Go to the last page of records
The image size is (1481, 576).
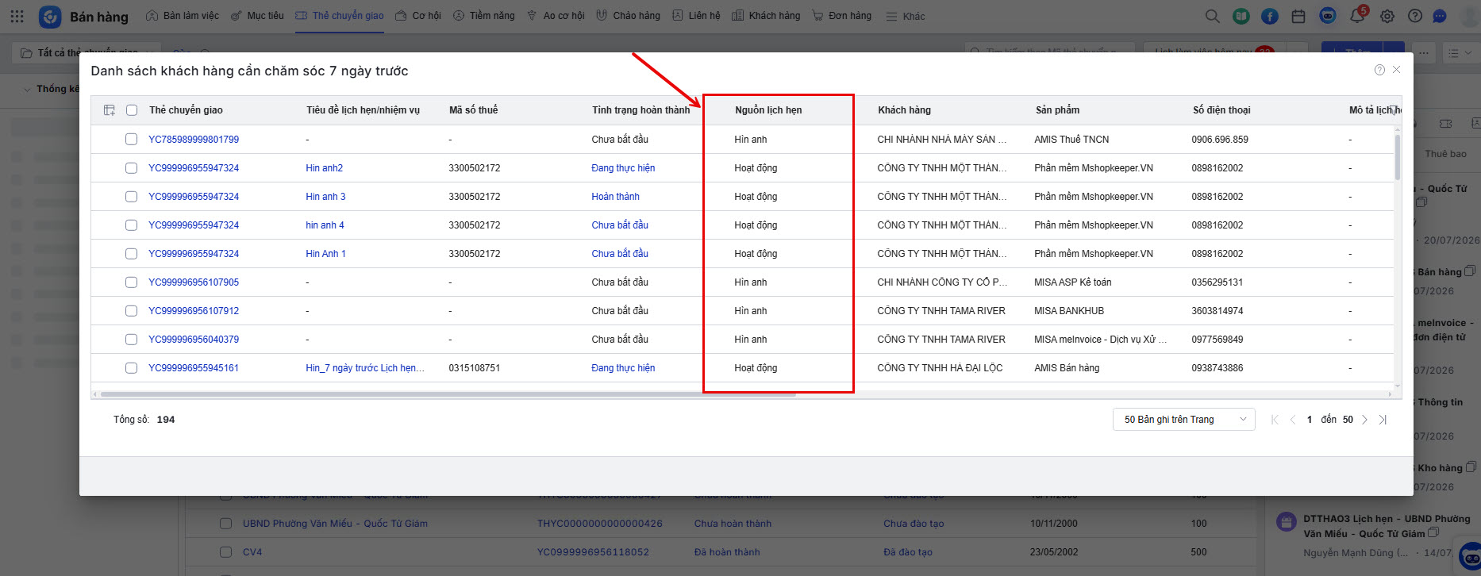[x=1383, y=420]
